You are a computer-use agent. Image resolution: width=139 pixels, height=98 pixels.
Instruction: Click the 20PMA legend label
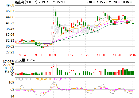[x=113, y=2]
